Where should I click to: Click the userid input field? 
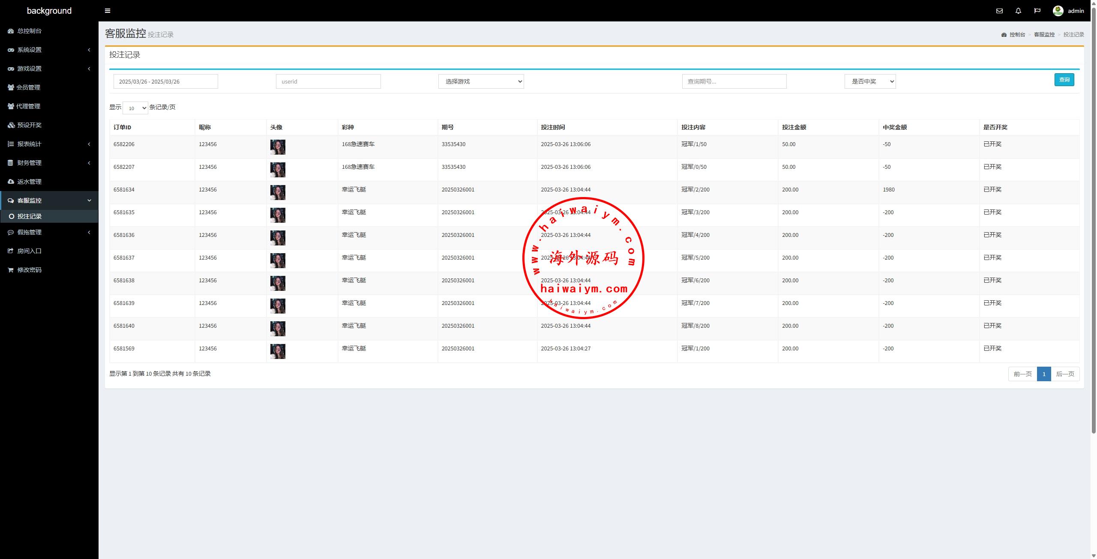coord(328,81)
